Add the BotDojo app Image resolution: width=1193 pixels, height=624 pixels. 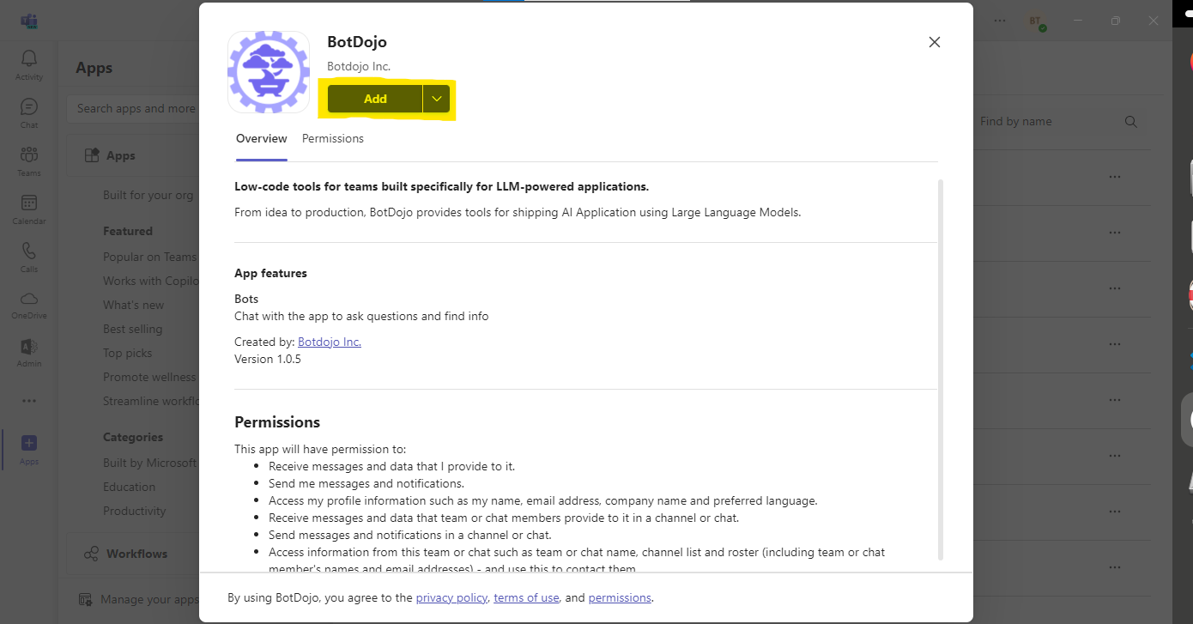click(375, 99)
